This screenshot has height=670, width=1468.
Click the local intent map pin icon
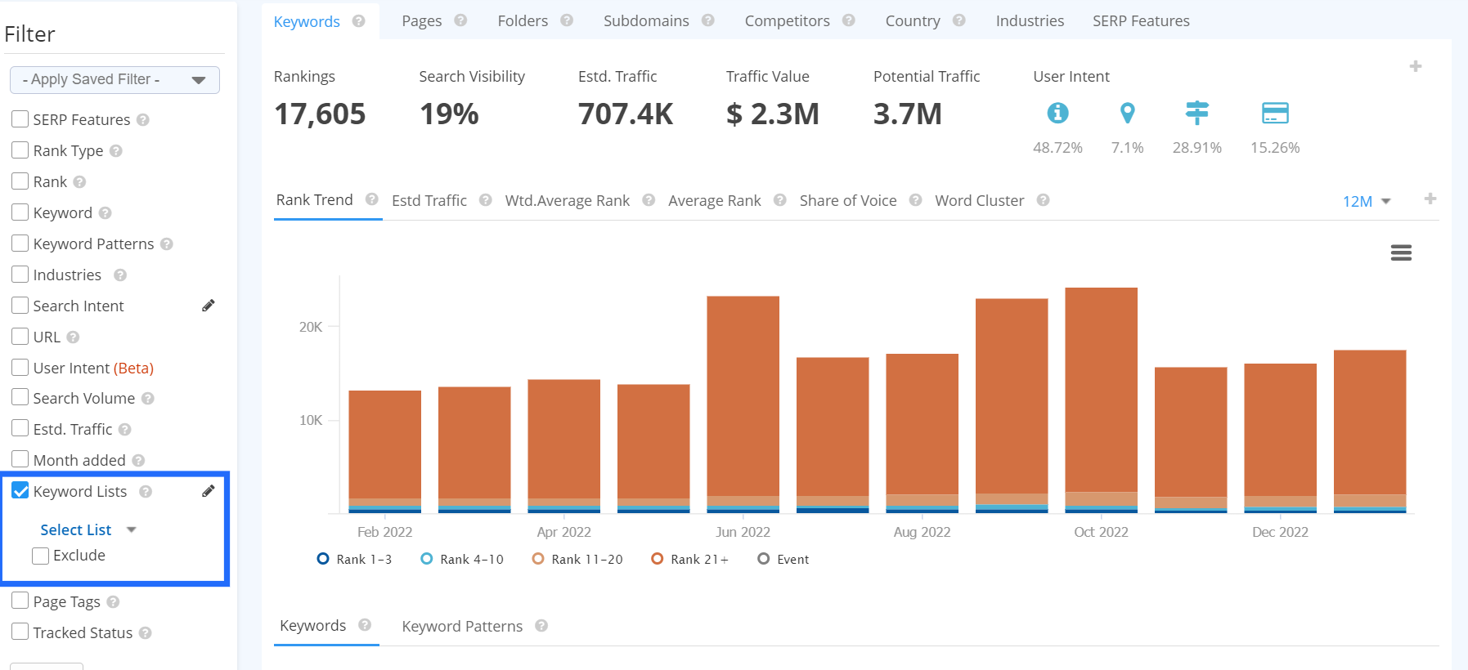pos(1127,113)
